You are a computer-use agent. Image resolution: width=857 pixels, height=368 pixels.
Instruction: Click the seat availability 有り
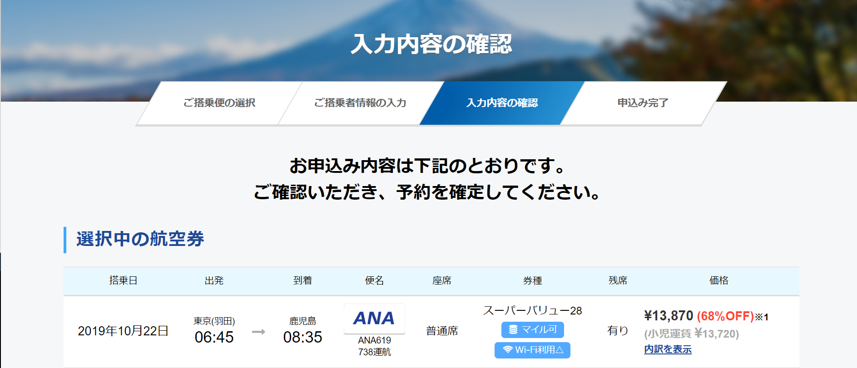pyautogui.click(x=618, y=331)
